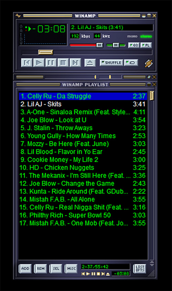Toggle the SHUFFLE button

(x=111, y=62)
